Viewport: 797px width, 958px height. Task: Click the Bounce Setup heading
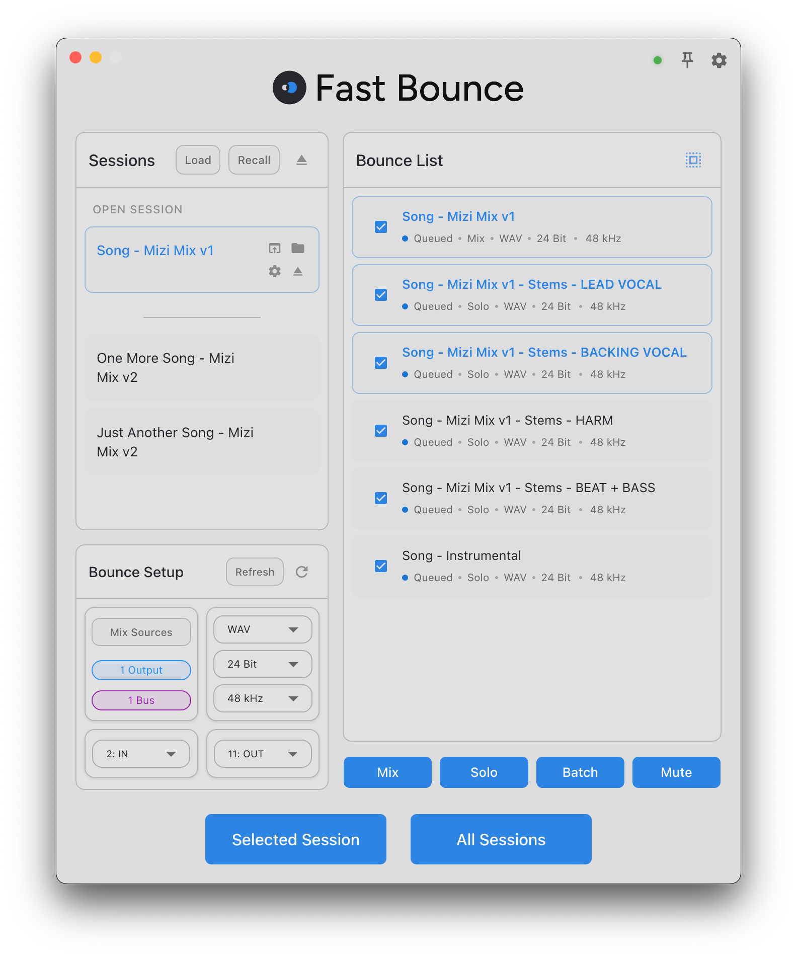pyautogui.click(x=136, y=572)
